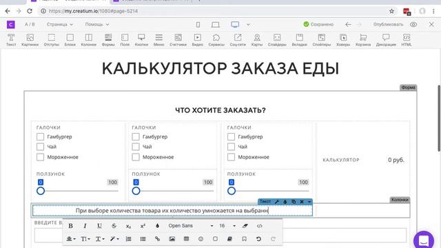The width and height of the screenshot is (441, 248).
Task: Open the Картинки element tool
Action: point(30,40)
